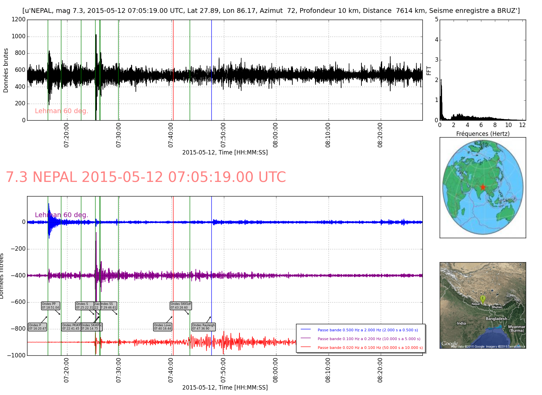Click the Ondes PKiKP annotation label
Viewport: 542px width, 395px height.
coord(71,327)
